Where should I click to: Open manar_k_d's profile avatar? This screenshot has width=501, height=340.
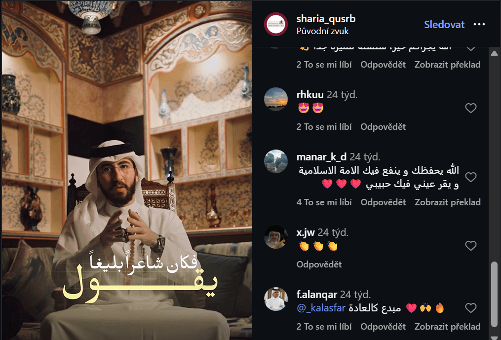click(276, 161)
